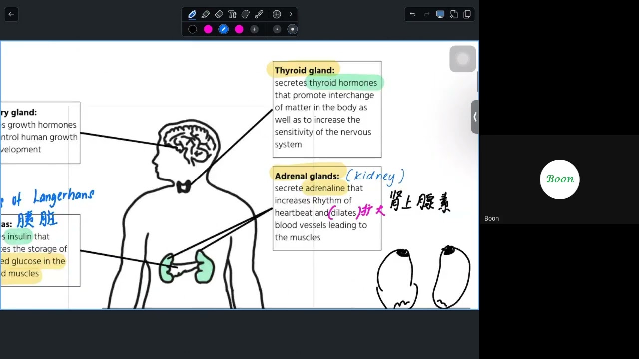Add a new color swatch

(254, 29)
